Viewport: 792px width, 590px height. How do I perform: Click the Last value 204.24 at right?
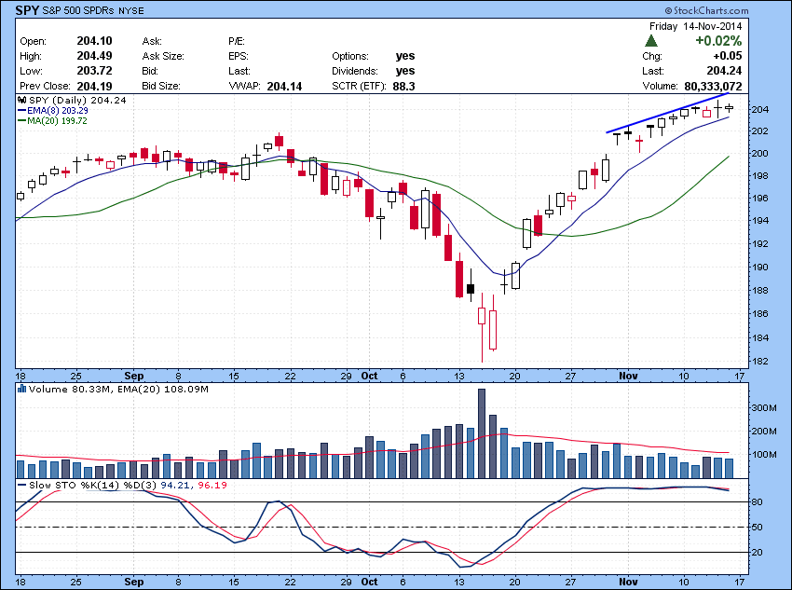(x=724, y=71)
